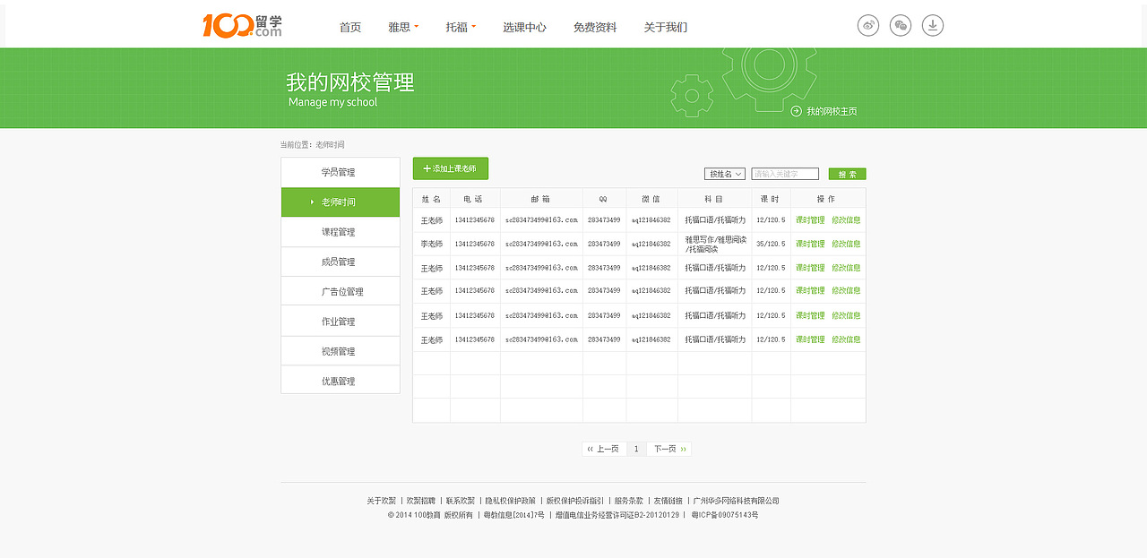Screen dimensions: 1147x558
Task: Open the WeChat icon in header
Action: point(901,26)
